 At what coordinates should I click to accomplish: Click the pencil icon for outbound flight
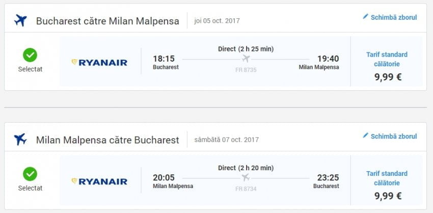(365, 17)
